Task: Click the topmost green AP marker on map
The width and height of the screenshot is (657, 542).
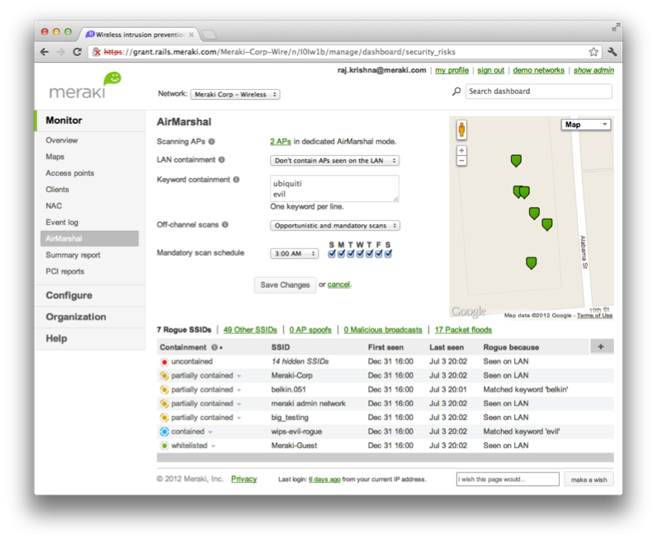Action: pyautogui.click(x=516, y=160)
